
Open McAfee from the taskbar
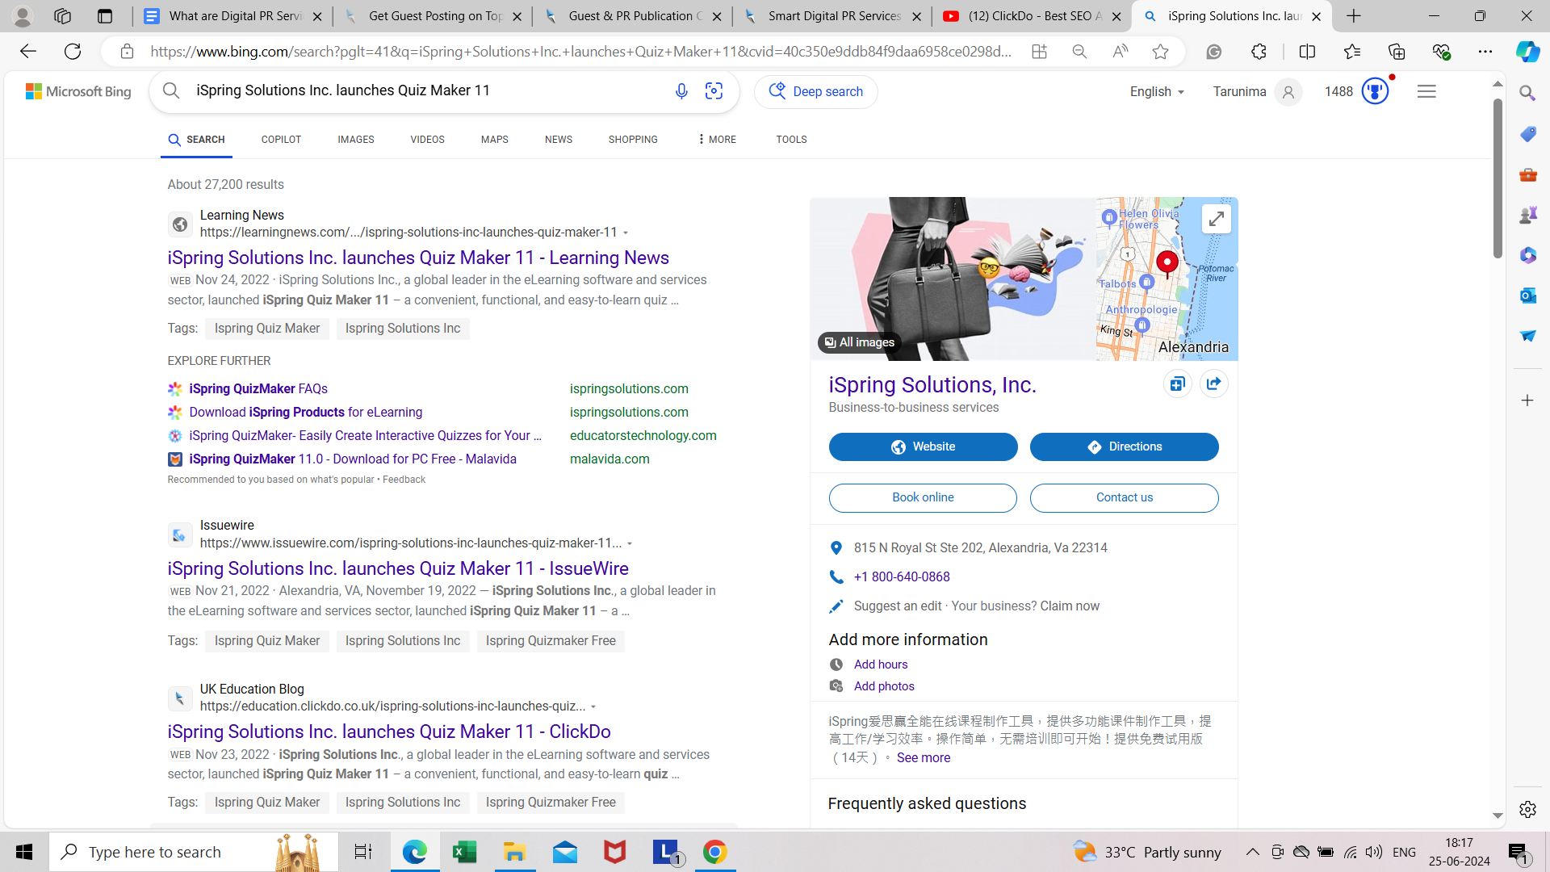point(614,852)
